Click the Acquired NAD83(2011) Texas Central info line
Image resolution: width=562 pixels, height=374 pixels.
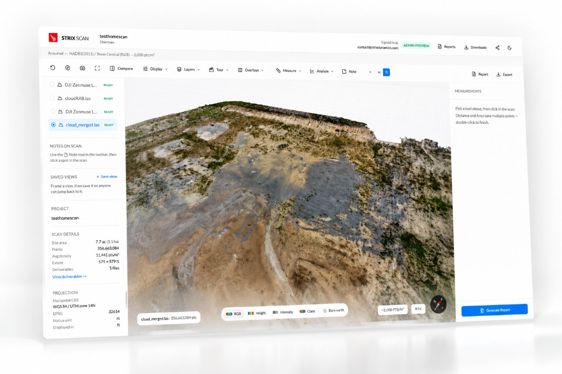[101, 54]
